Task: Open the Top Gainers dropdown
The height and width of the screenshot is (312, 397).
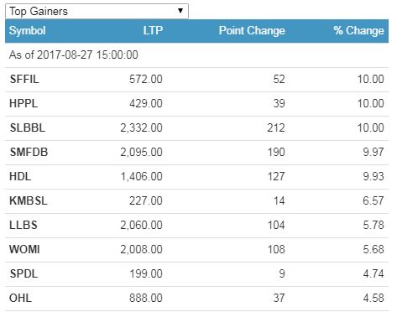Action: 97,11
